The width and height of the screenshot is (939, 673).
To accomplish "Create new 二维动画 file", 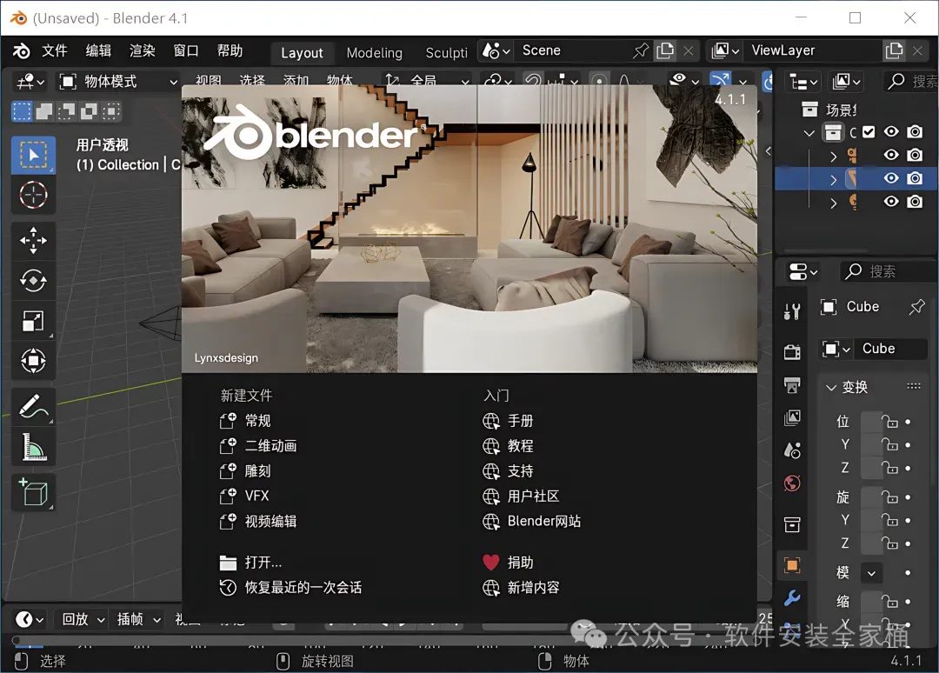I will [258, 446].
